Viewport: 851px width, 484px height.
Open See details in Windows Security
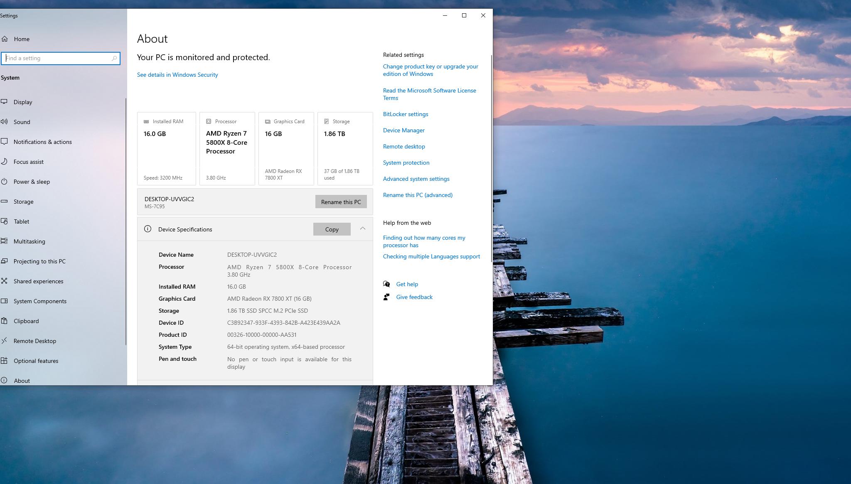click(x=177, y=75)
